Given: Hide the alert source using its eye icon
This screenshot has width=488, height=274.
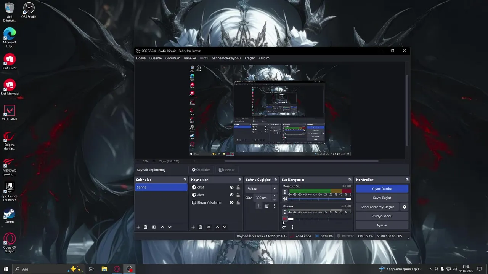Looking at the screenshot, I should 231,195.
